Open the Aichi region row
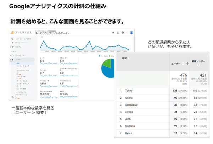 163,119
